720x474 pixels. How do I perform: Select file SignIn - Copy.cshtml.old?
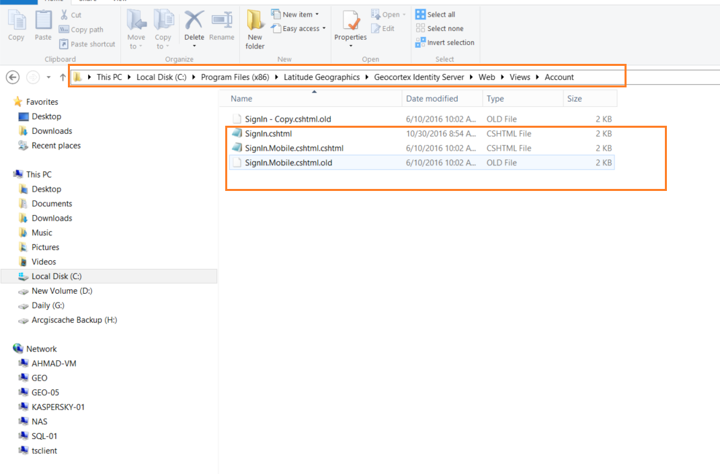(422, 119)
